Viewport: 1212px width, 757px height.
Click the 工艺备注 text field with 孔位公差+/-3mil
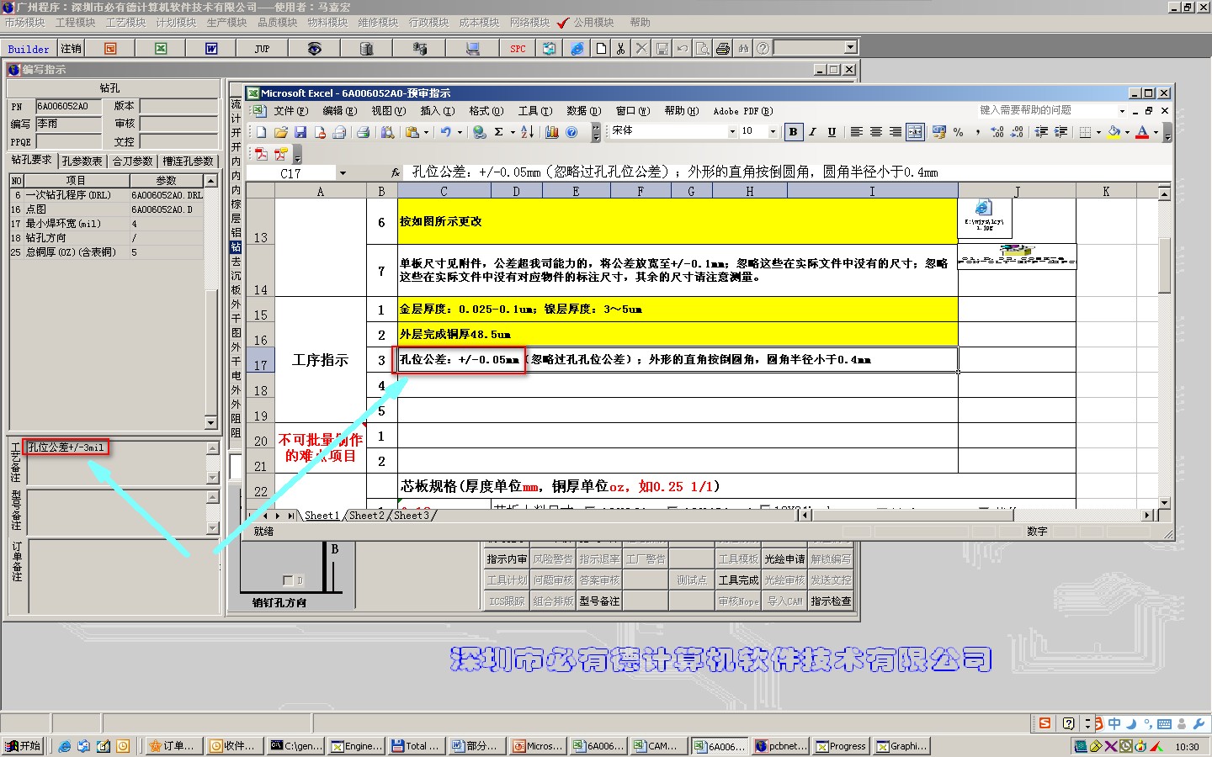(x=115, y=463)
